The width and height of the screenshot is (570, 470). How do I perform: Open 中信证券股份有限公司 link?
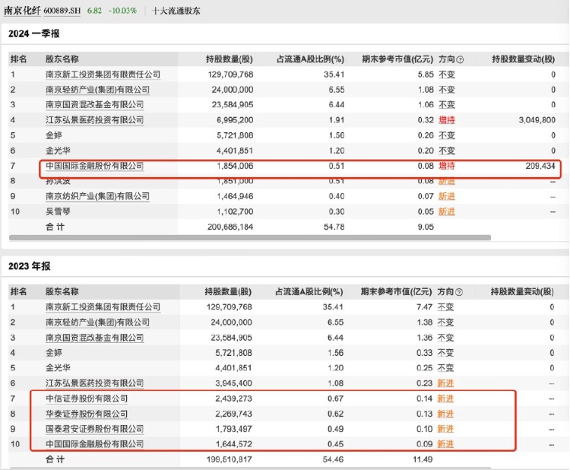pyautogui.click(x=87, y=399)
